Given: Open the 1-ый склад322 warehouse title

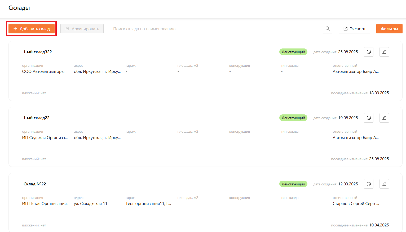Looking at the screenshot, I should tap(38, 52).
